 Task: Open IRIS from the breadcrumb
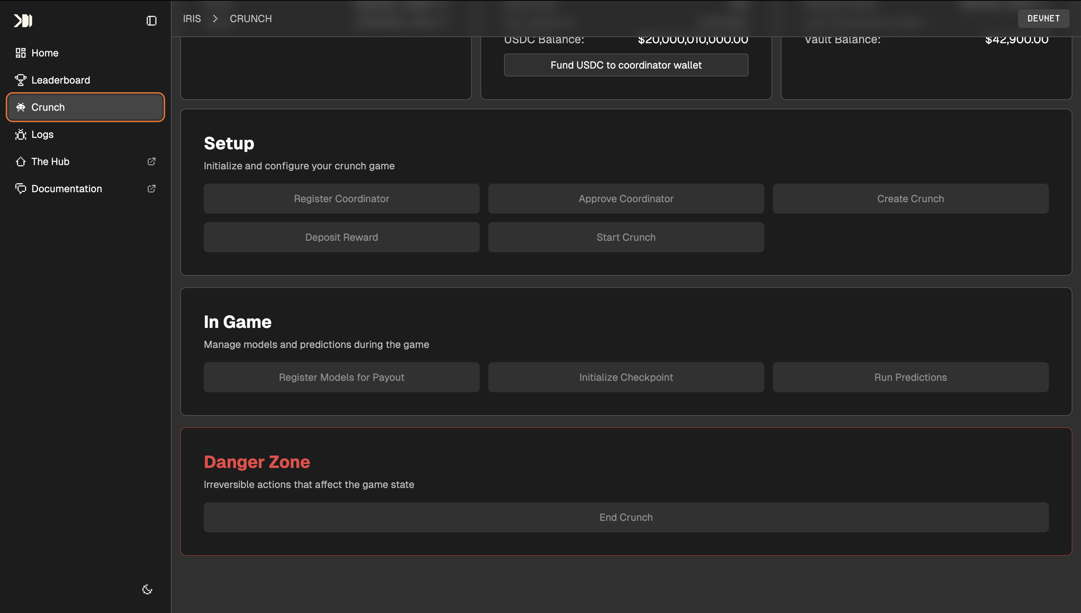[192, 19]
